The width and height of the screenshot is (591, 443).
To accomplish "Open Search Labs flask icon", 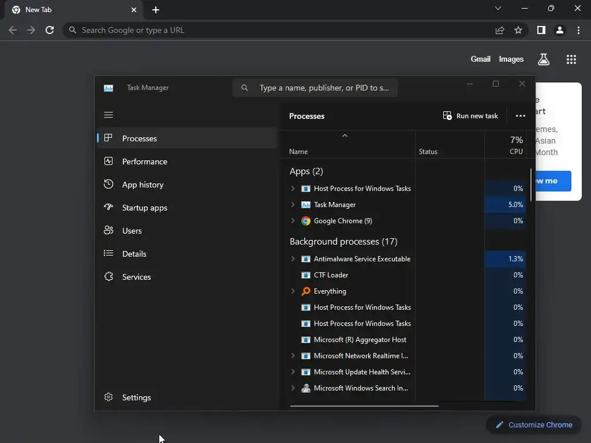I will [544, 59].
